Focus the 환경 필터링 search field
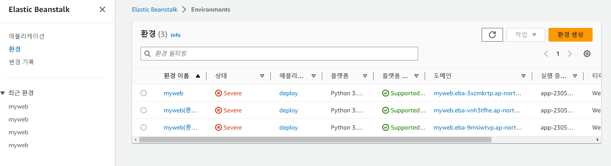This screenshot has height=166, width=611. tap(279, 54)
